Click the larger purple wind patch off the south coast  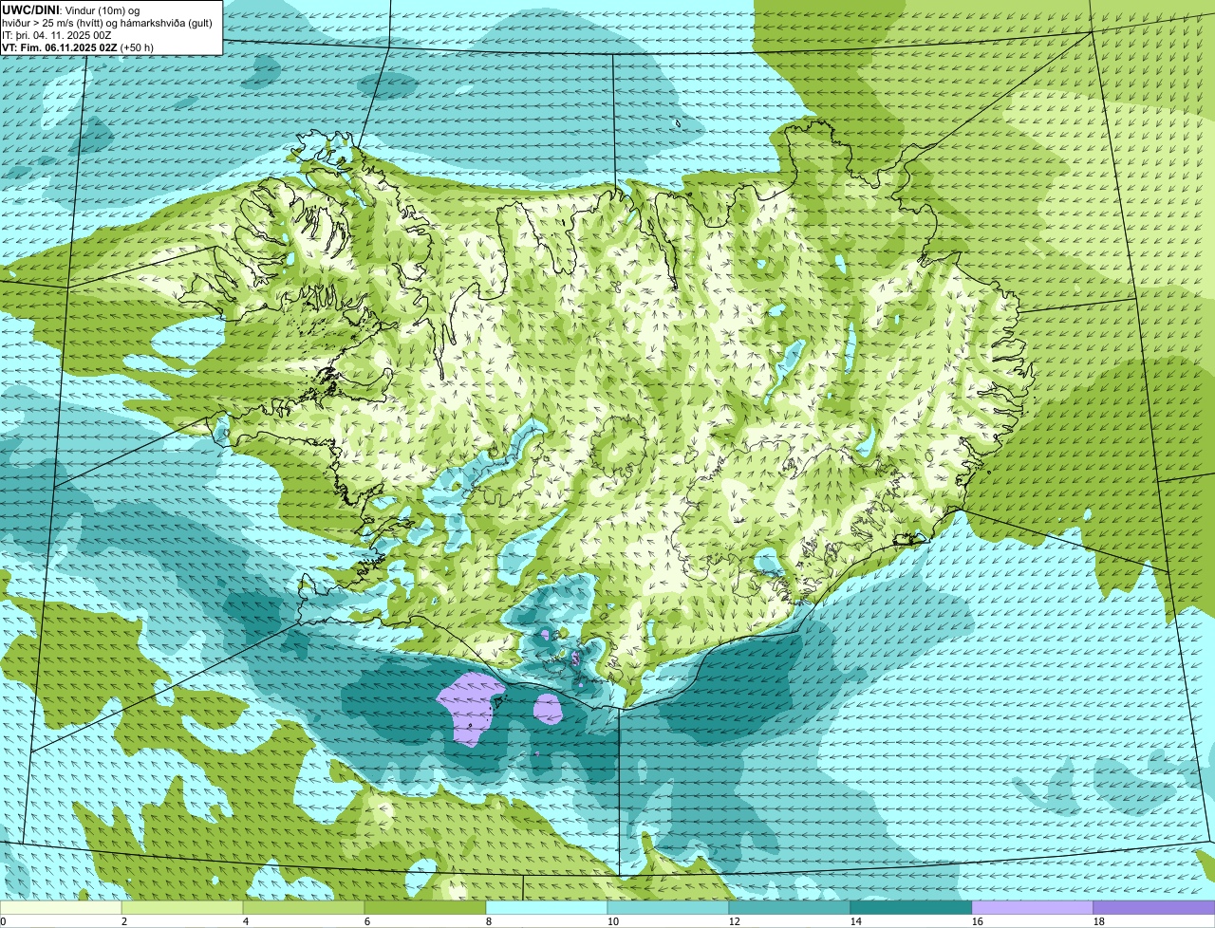click(470, 709)
